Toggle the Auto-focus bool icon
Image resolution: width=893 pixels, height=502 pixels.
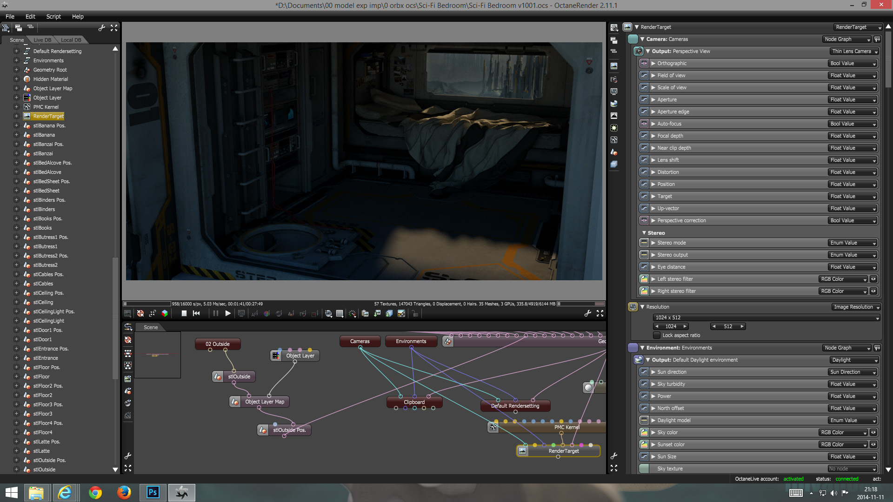click(644, 124)
